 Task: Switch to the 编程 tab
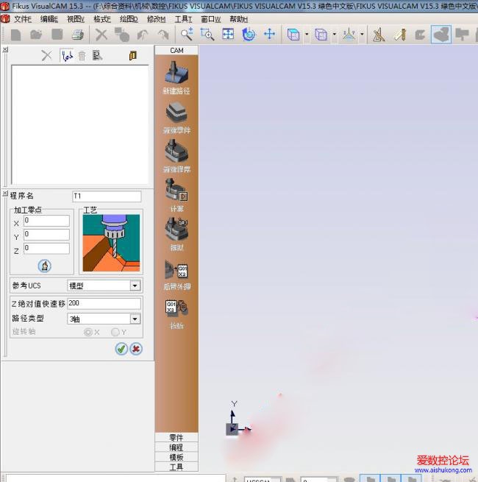tap(176, 447)
